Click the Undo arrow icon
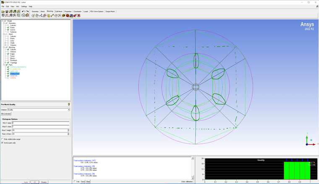 [23, 11]
